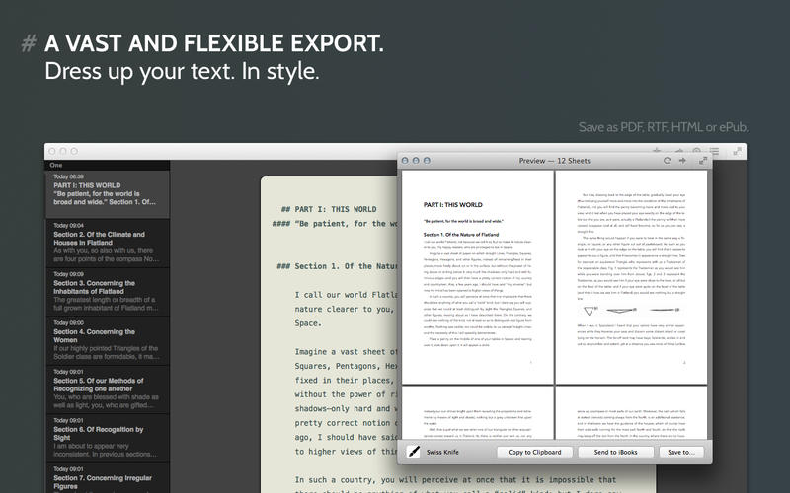
Task: Open Section 4. Concerning the Women sheet
Action: point(108,340)
